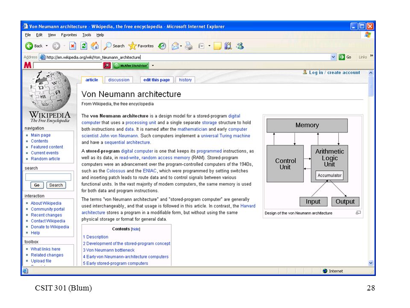This screenshot has height=308, width=410.
Task: Open the Random article link
Action: click(45, 159)
